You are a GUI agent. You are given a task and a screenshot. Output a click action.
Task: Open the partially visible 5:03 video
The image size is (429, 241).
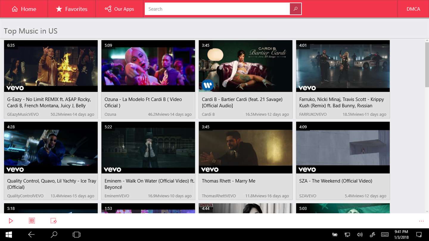coord(343,208)
